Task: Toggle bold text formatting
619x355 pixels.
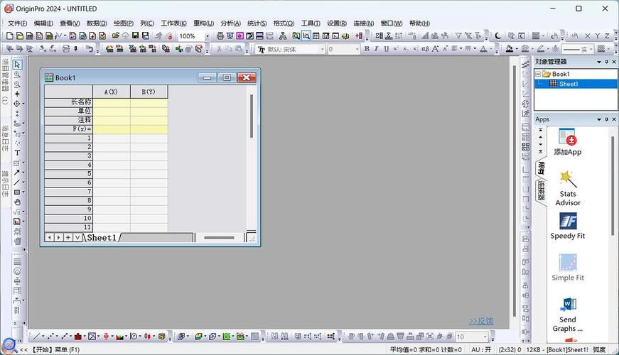Action: [367, 49]
